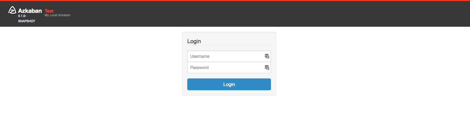This screenshot has height=114, width=470.
Task: Click the red Test label in header
Action: click(49, 11)
